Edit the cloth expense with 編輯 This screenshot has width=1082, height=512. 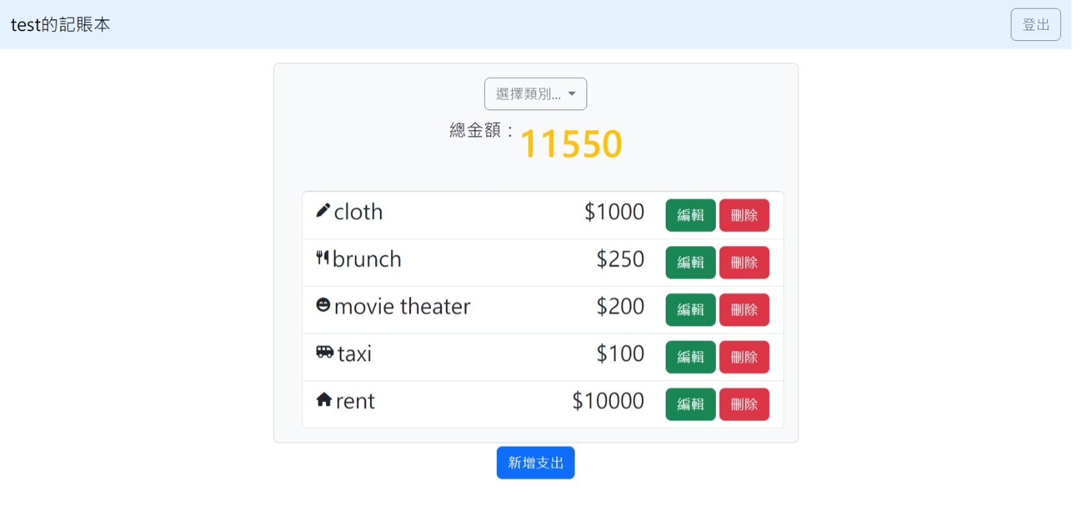pyautogui.click(x=690, y=215)
